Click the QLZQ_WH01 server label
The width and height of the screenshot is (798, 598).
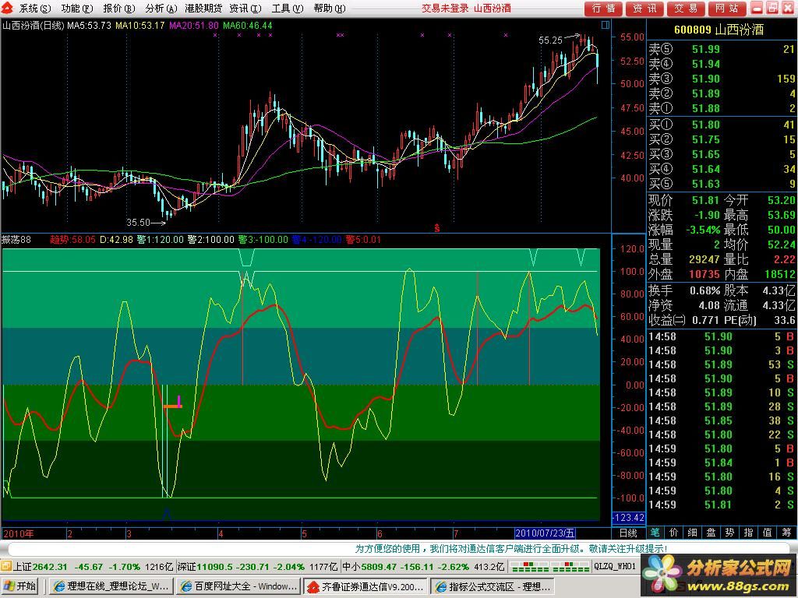pyautogui.click(x=615, y=567)
